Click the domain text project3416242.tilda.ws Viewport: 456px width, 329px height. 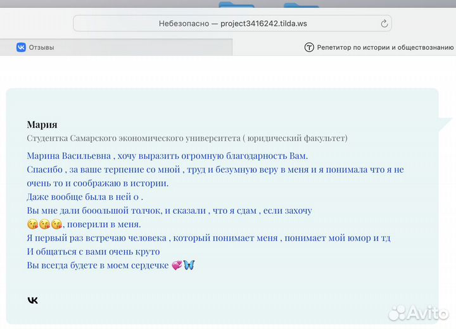(x=263, y=23)
